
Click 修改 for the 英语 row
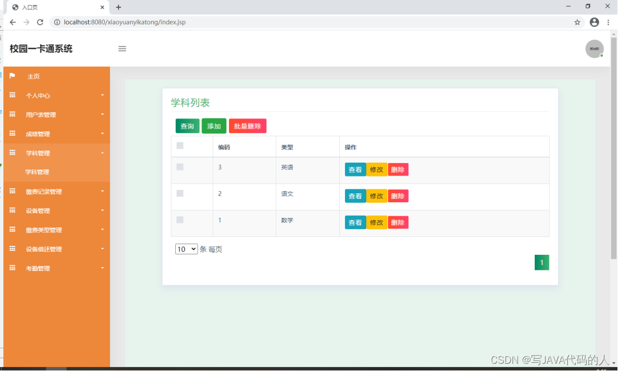pos(376,169)
